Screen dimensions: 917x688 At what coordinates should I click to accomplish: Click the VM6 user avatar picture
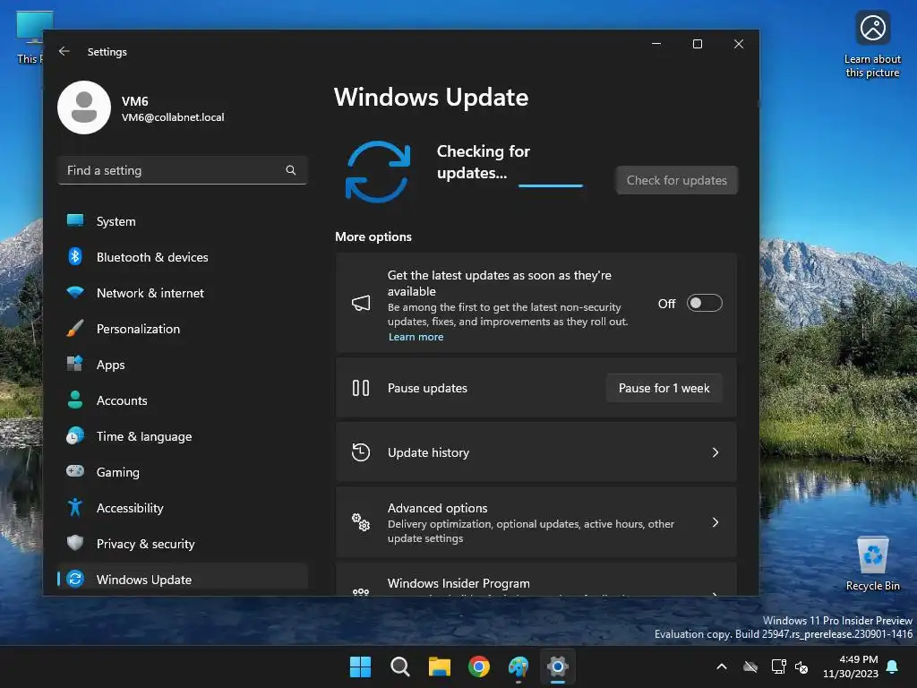84,107
